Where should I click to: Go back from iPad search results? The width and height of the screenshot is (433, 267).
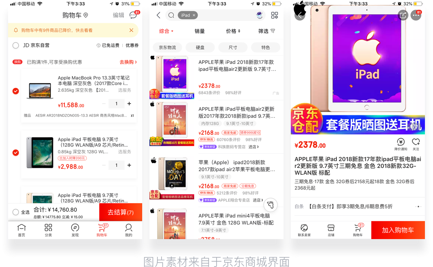coord(158,15)
